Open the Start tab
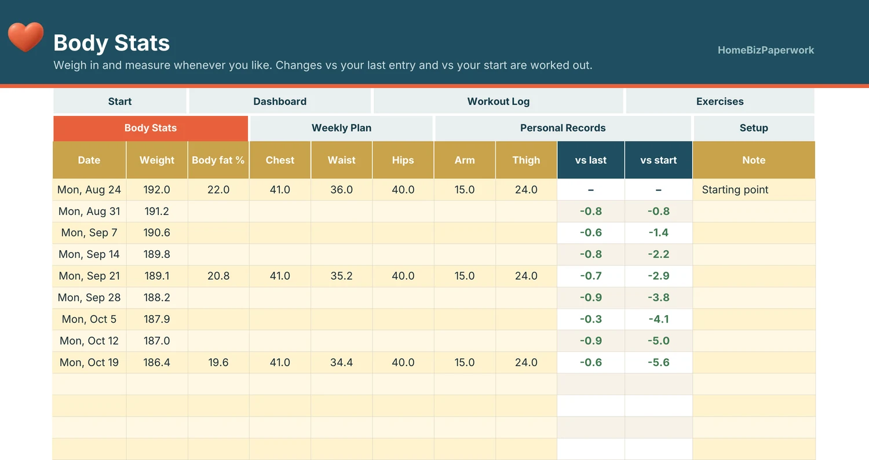Screen dimensions: 869x460 point(120,101)
